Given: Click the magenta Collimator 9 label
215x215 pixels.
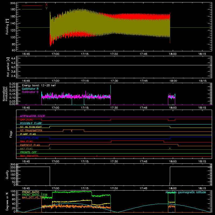Looking at the screenshot, I should click(30, 92).
